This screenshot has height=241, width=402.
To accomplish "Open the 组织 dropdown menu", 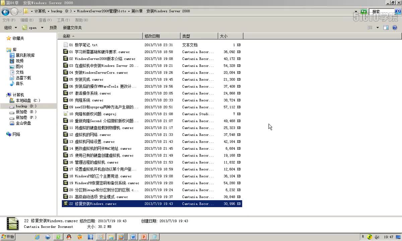I will coord(10,28).
